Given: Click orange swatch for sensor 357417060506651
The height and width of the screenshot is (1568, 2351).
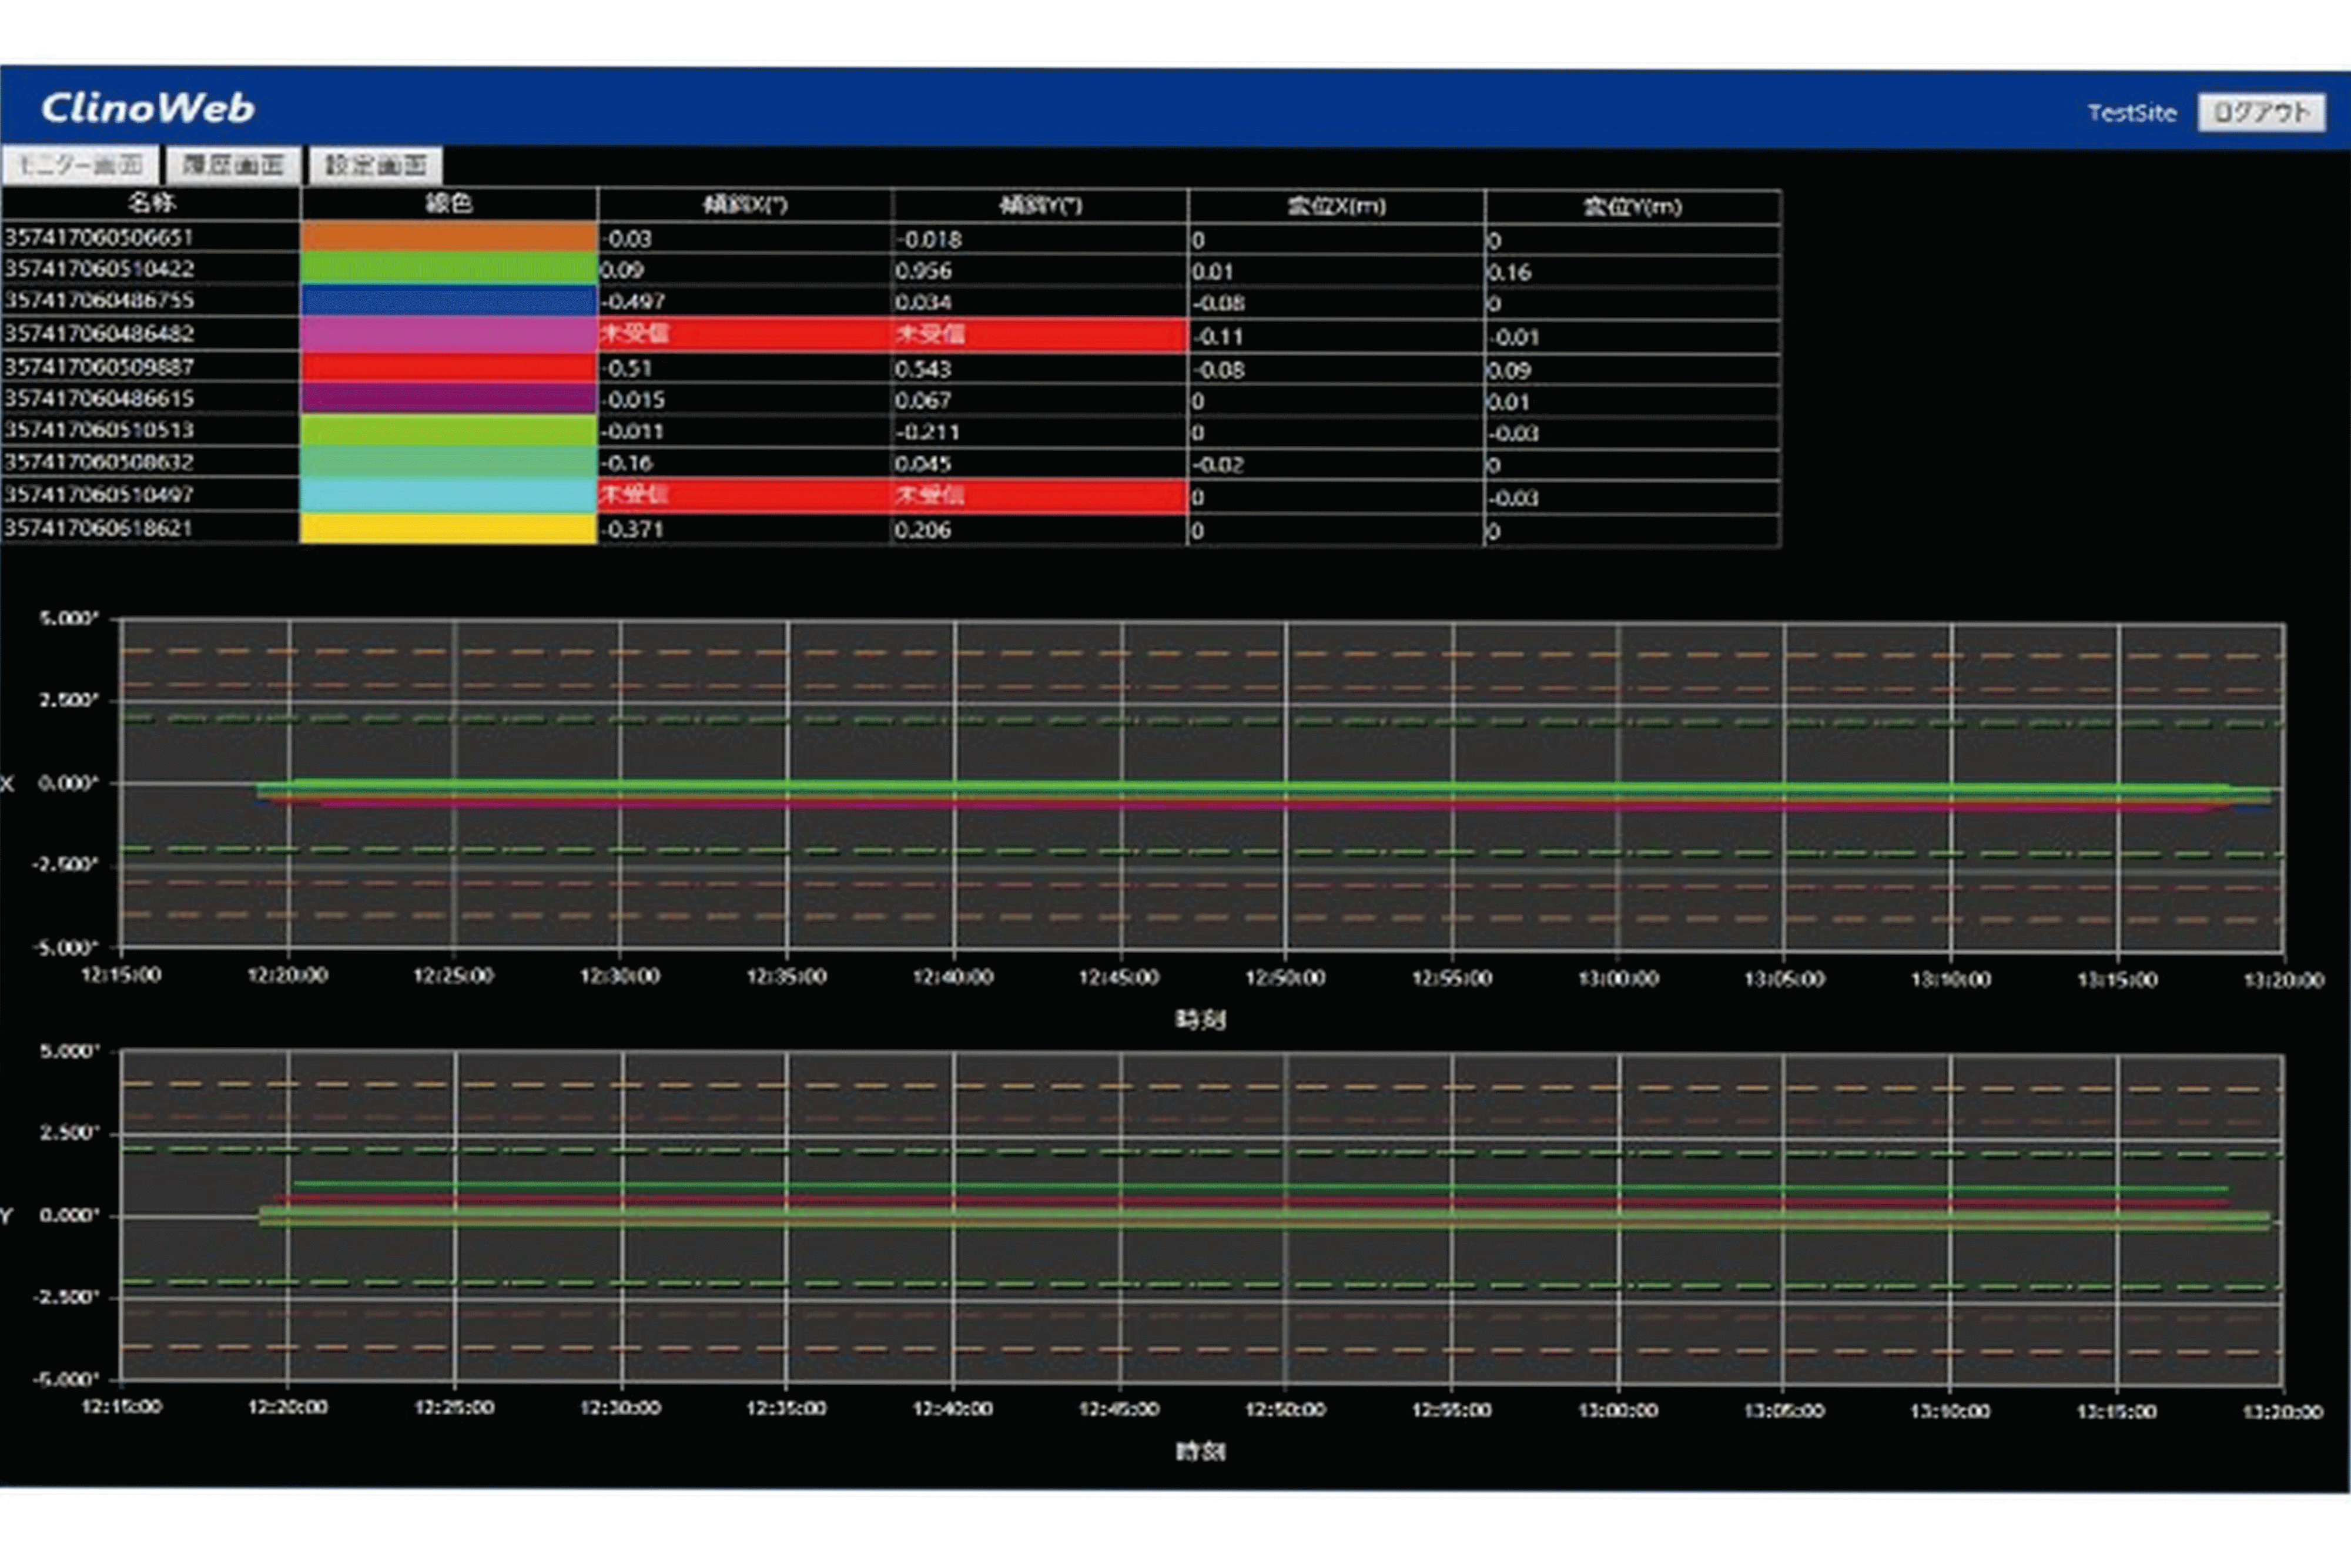Looking at the screenshot, I should [x=448, y=237].
